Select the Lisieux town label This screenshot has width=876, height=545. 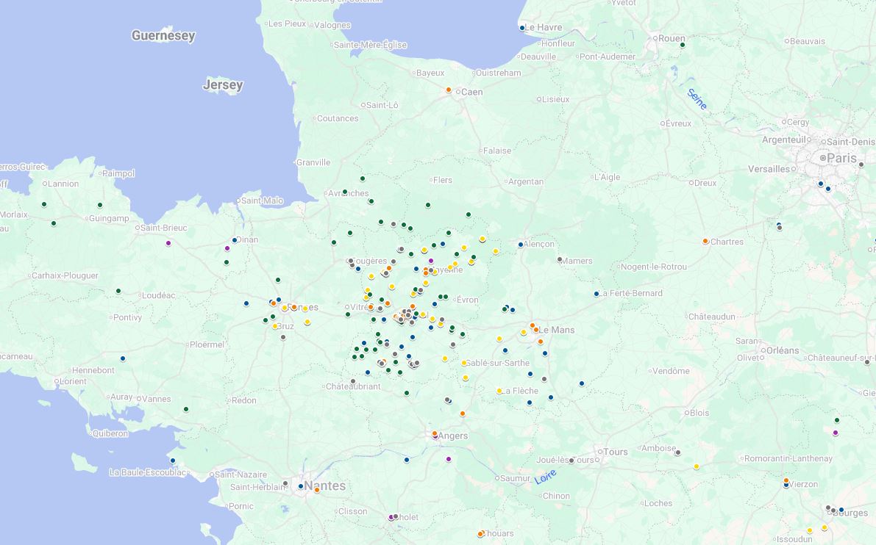[555, 99]
